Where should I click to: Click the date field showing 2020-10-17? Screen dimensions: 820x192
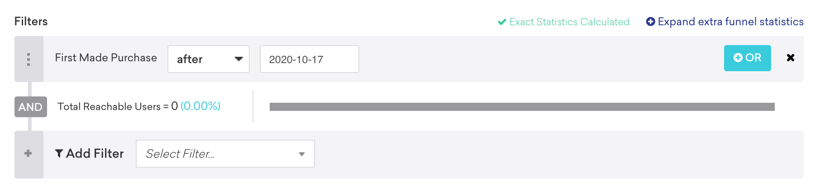click(x=309, y=59)
